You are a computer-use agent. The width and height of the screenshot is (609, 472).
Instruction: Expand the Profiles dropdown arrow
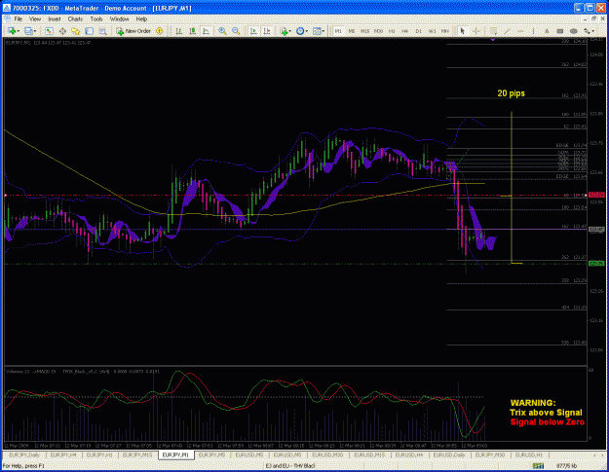point(35,31)
